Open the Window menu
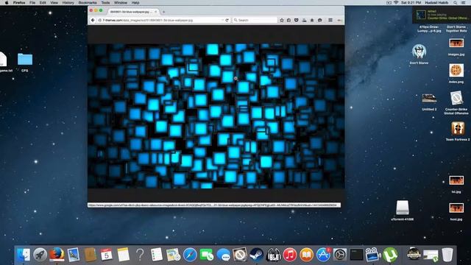The height and width of the screenshot is (265, 471). (121, 3)
